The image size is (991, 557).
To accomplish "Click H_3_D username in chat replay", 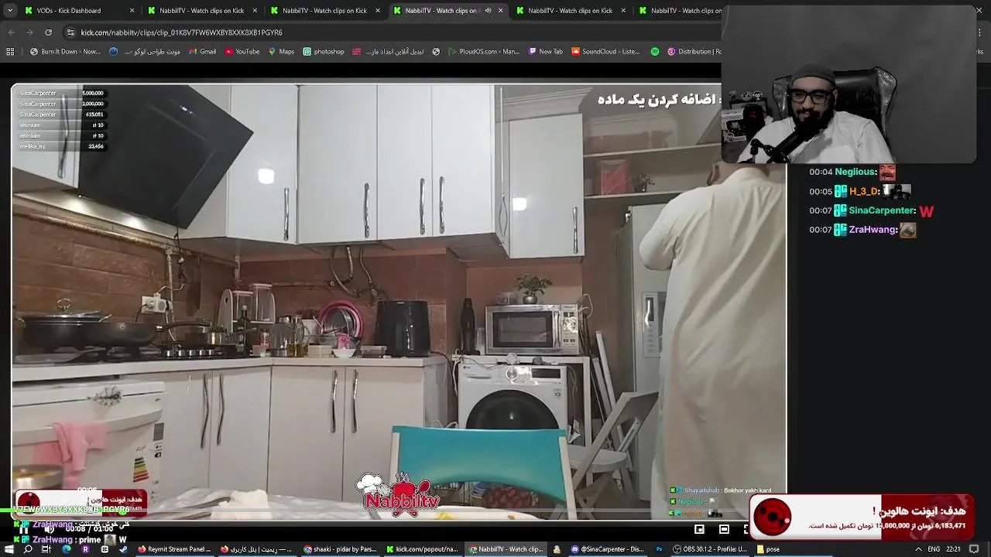I will click(x=864, y=191).
